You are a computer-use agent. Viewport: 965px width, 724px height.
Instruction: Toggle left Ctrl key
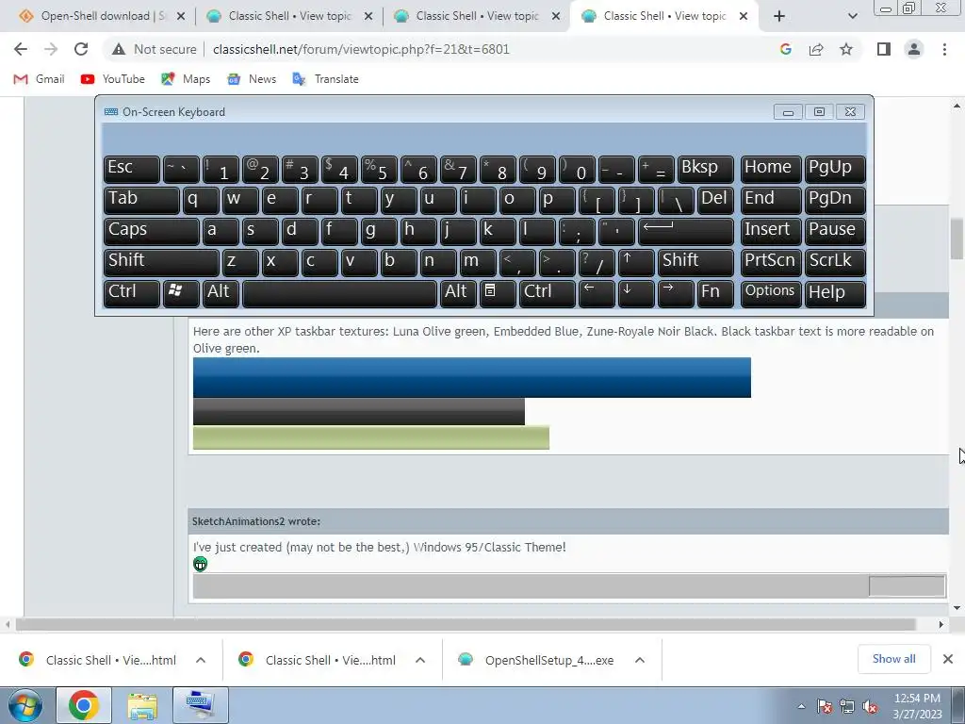pyautogui.click(x=132, y=293)
